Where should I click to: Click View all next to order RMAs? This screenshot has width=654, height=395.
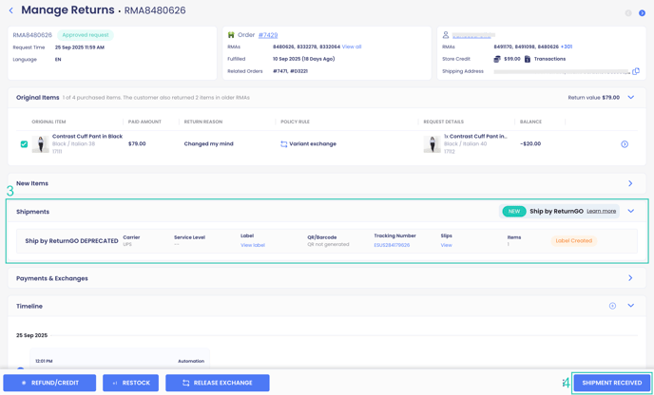(x=352, y=47)
